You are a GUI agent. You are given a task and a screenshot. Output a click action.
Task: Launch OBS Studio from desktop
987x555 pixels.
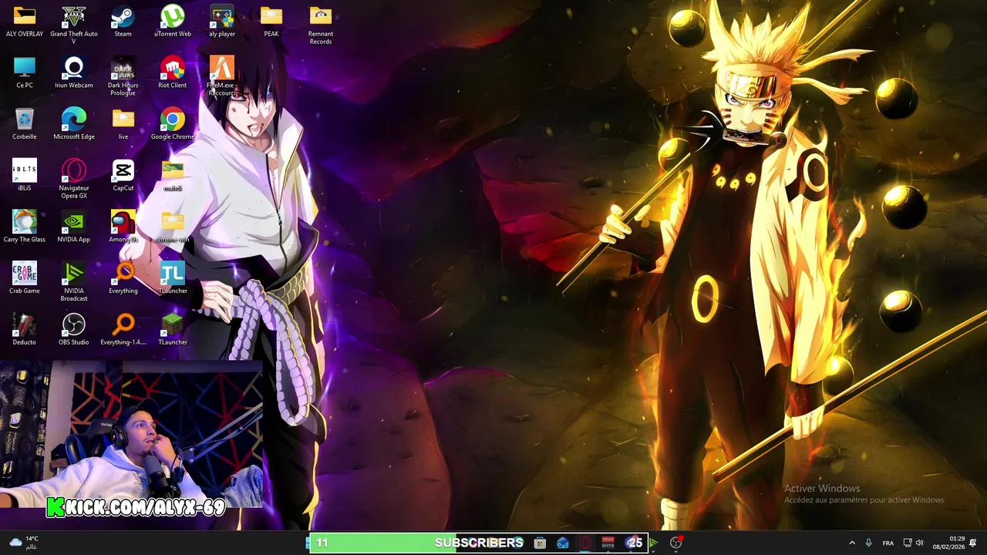pos(74,329)
